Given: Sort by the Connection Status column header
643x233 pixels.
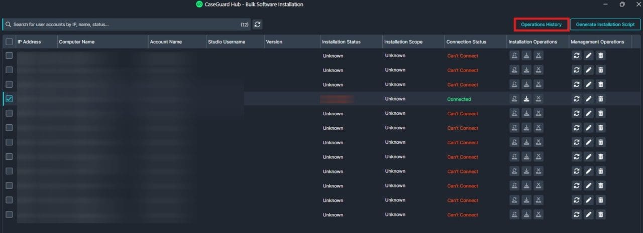Looking at the screenshot, I should (x=467, y=42).
